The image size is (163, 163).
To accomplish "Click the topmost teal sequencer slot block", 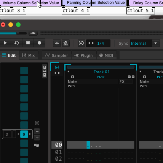I will point(24,71).
